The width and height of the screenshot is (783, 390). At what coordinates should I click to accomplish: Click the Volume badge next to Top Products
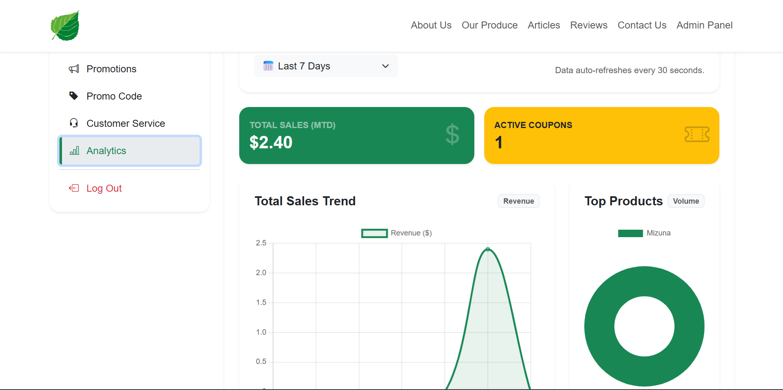pyautogui.click(x=686, y=201)
